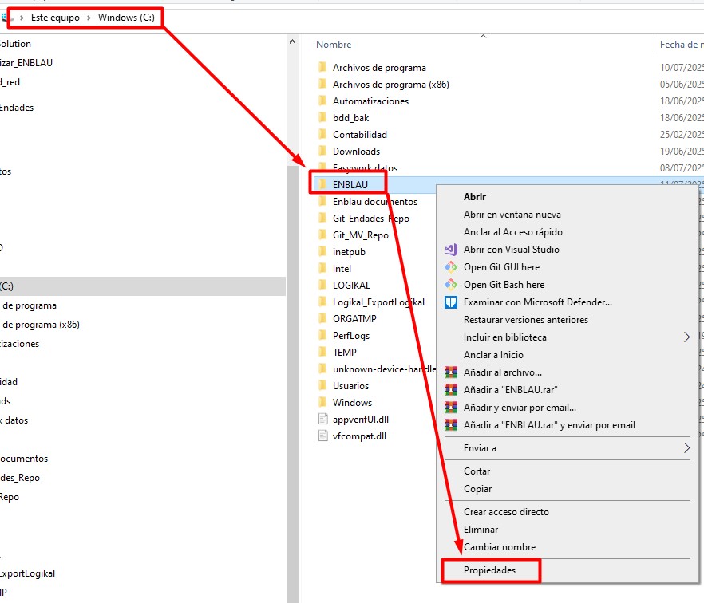Sort by the Fecha column header
Image resolution: width=704 pixels, height=603 pixels.
pyautogui.click(x=682, y=45)
